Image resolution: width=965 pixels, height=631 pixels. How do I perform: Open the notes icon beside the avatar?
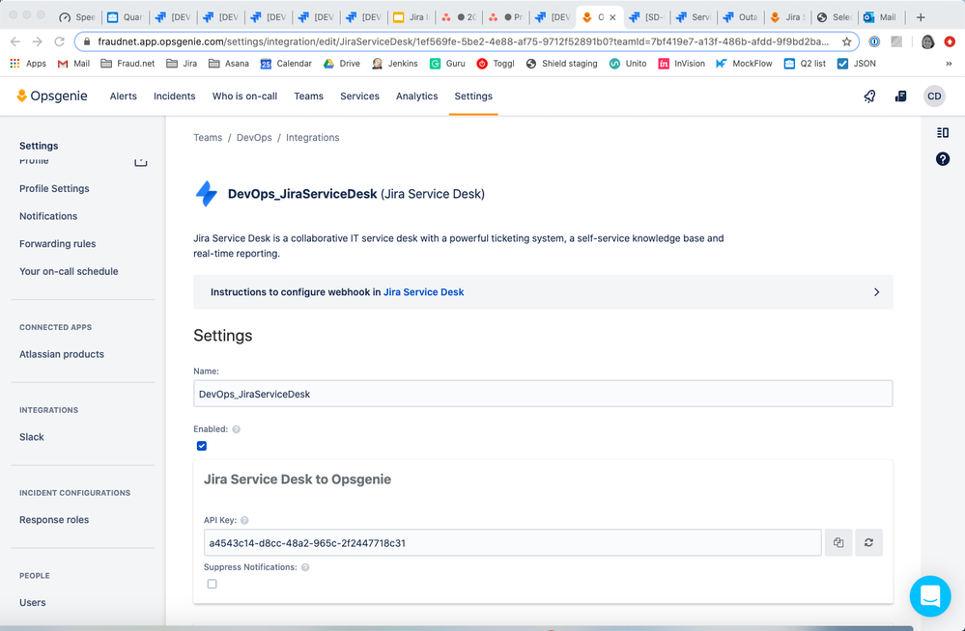point(900,96)
